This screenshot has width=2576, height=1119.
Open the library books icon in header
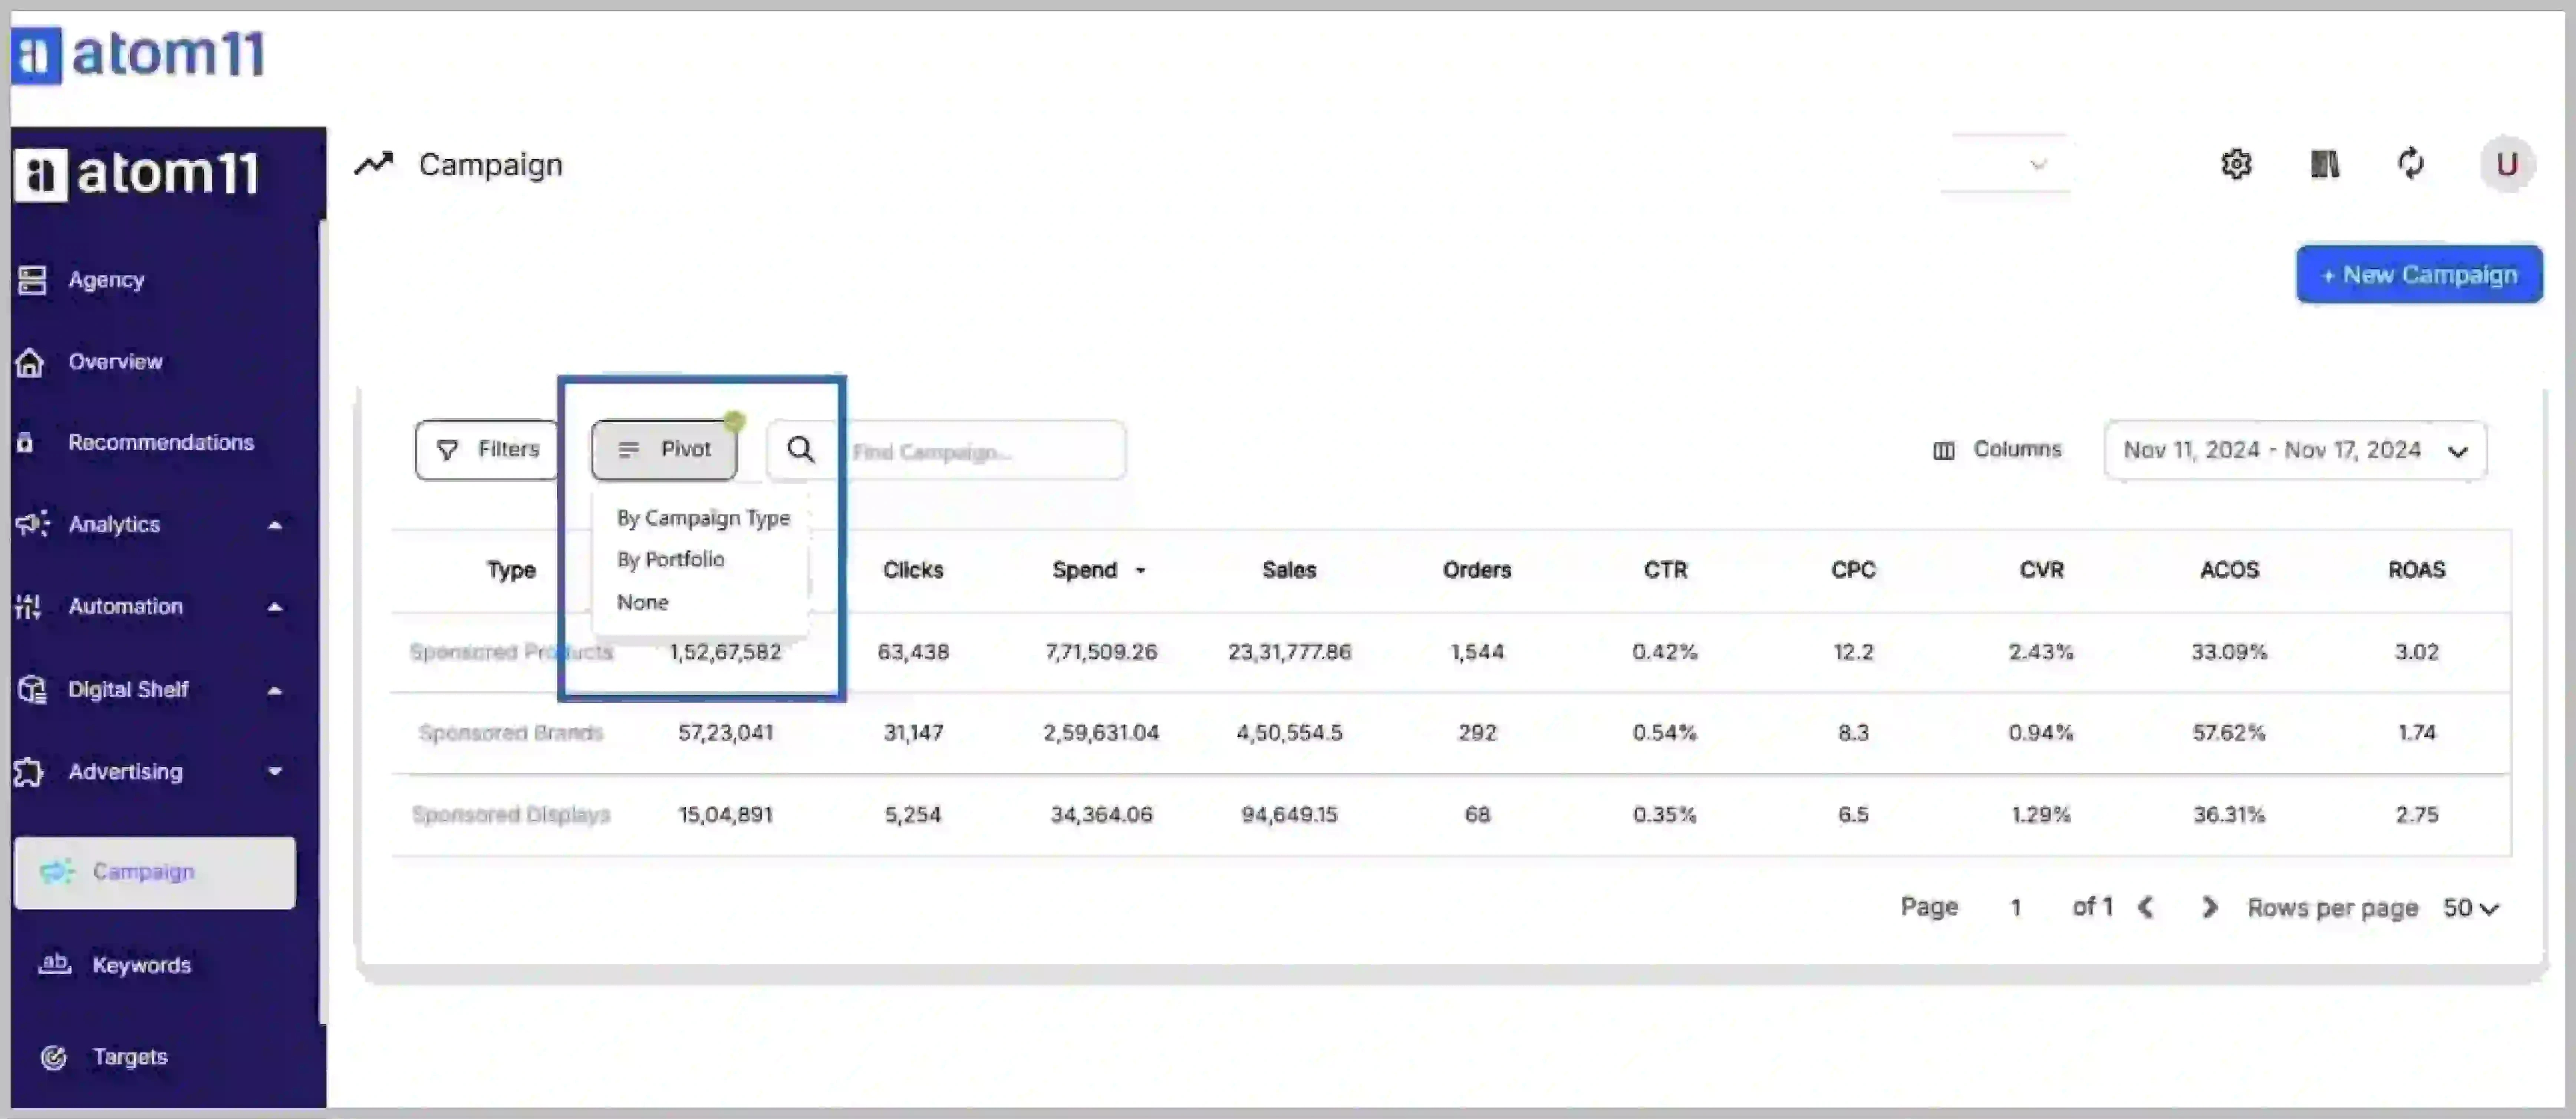(x=2324, y=164)
